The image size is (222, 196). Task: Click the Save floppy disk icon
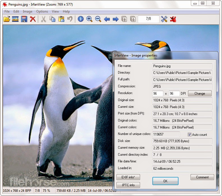pos(24,19)
